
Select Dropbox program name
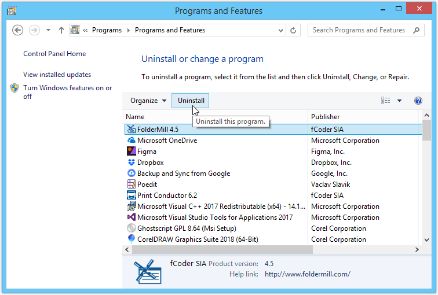150,163
